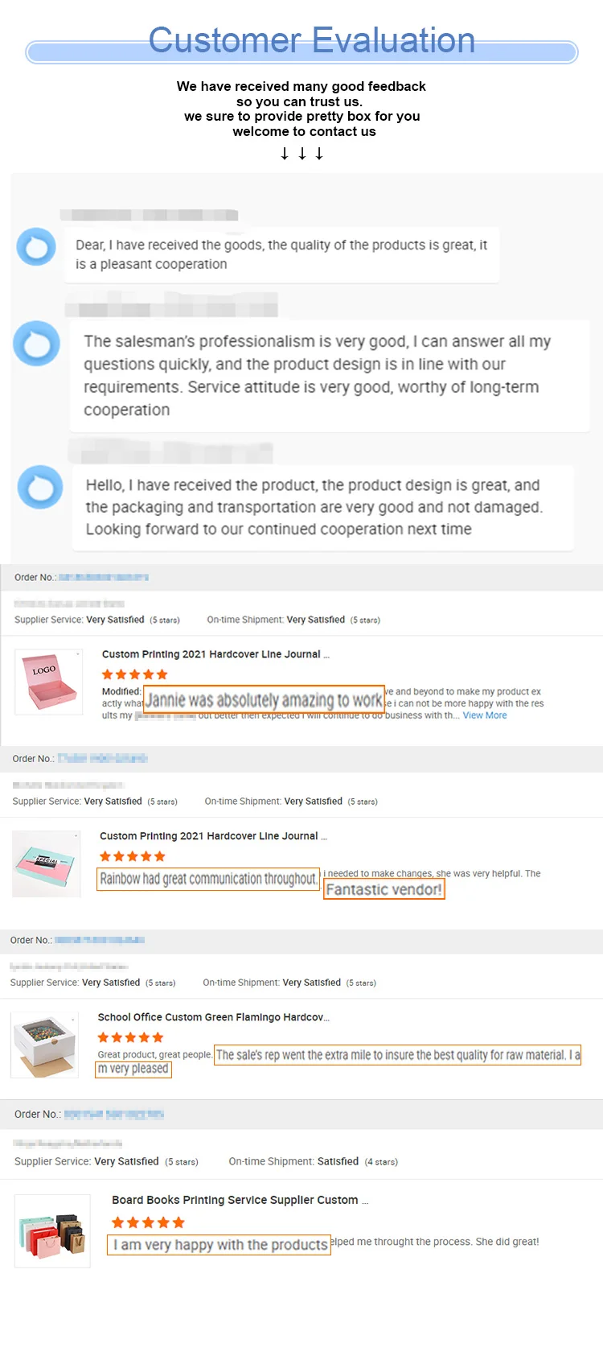Open the first review's order number link
This screenshot has width=603, height=1356.
(104, 577)
